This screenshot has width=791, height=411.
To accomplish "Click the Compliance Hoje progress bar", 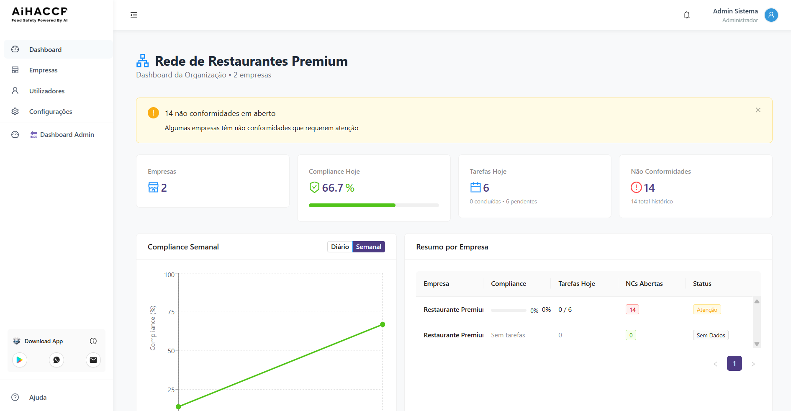I will click(373, 205).
